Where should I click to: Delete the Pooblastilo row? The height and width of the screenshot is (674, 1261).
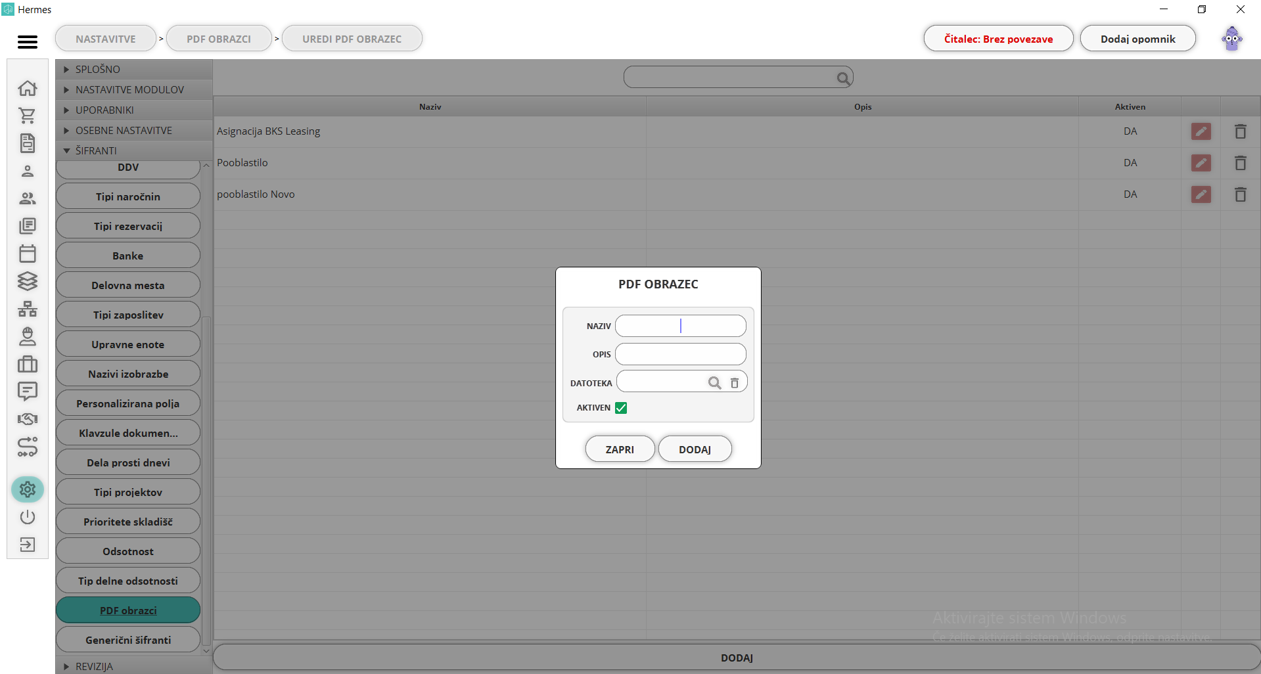(x=1241, y=163)
